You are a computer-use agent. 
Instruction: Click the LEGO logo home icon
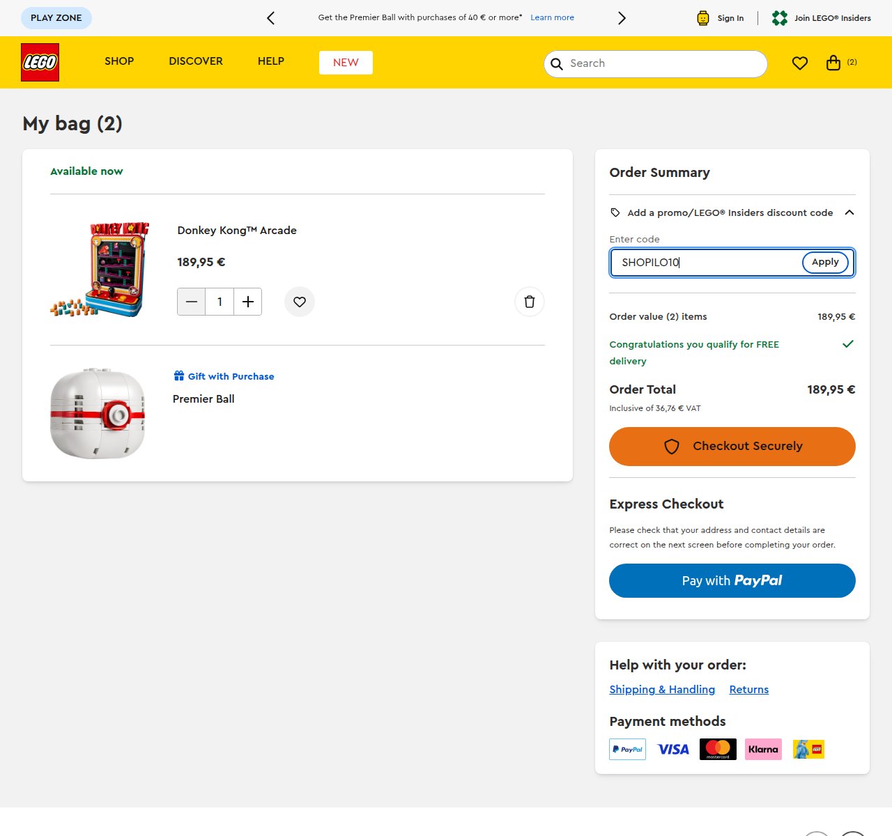tap(40, 62)
